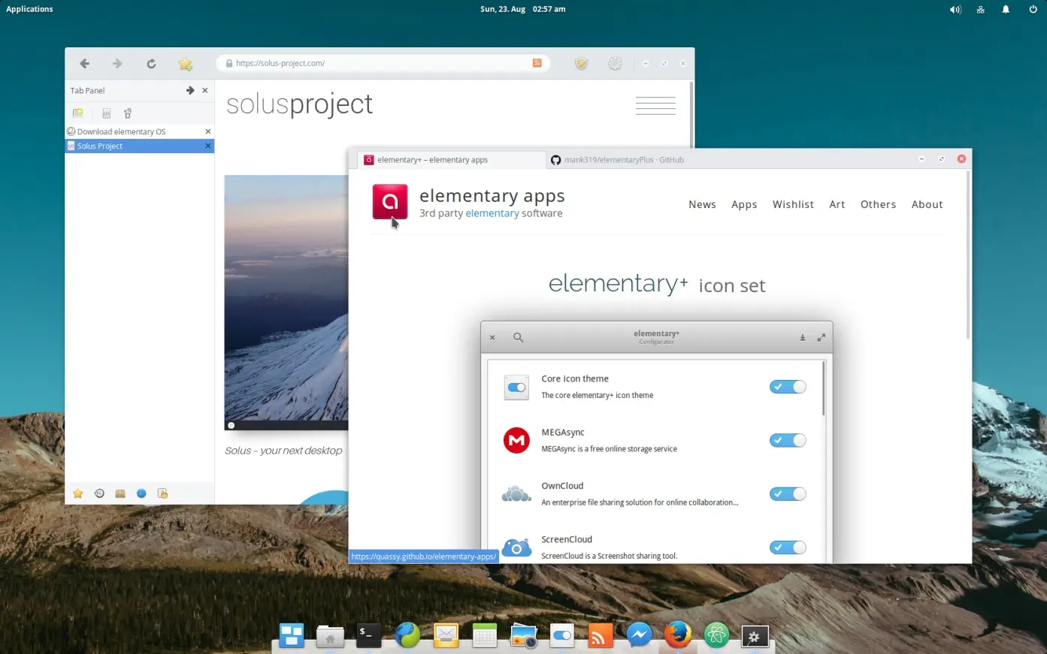Screen dimensions: 1047x654
Task: Open Thunderbird mail from the dock
Action: pyautogui.click(x=446, y=635)
